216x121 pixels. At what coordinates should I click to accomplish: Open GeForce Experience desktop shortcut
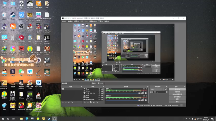[30, 96]
